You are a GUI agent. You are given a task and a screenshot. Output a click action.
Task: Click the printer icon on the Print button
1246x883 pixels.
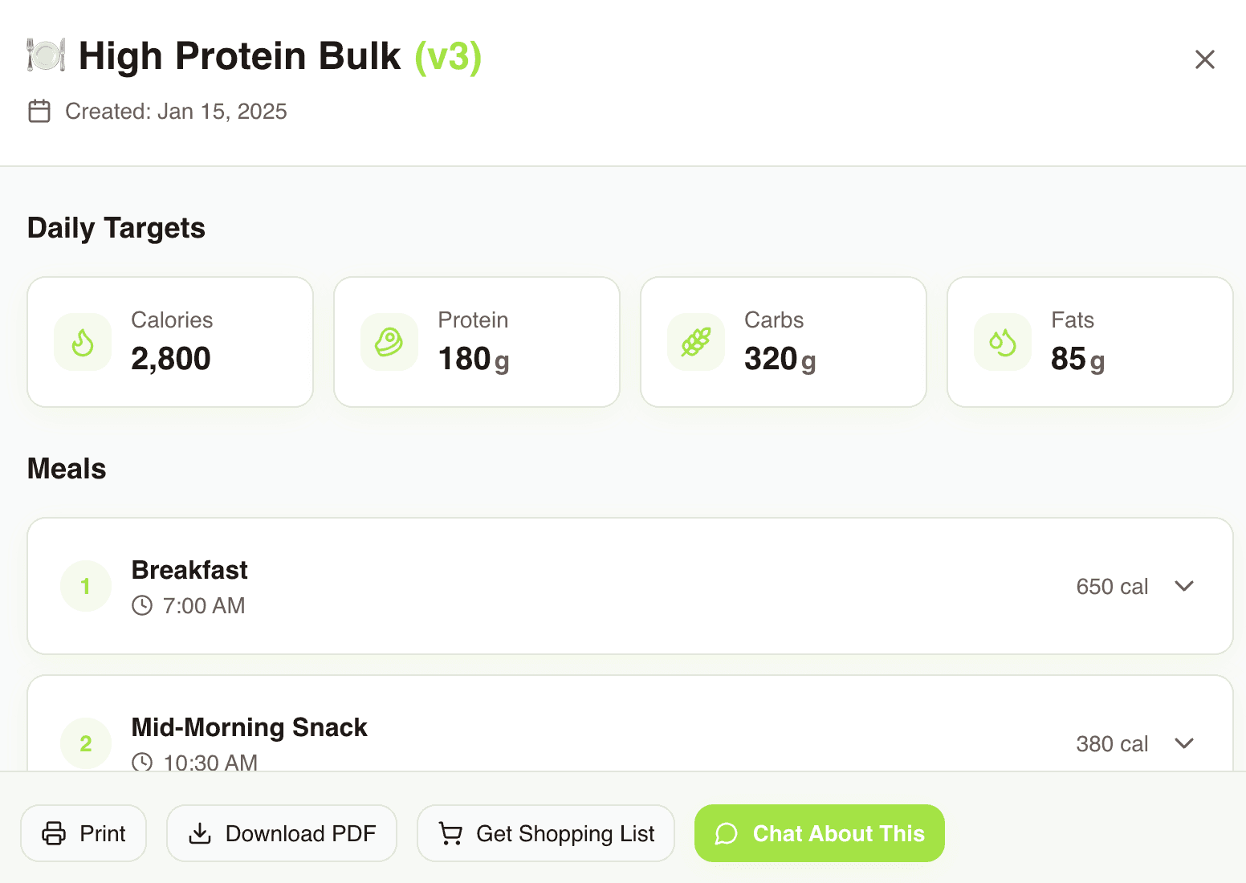pyautogui.click(x=53, y=833)
